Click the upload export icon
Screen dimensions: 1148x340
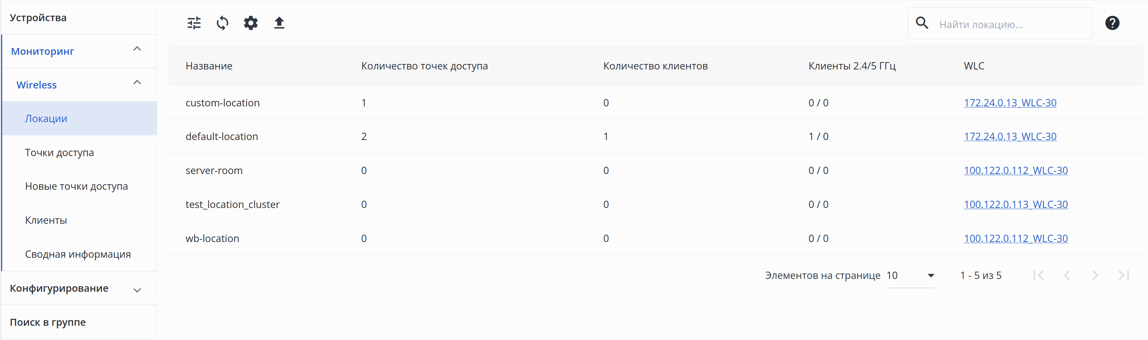click(x=279, y=23)
